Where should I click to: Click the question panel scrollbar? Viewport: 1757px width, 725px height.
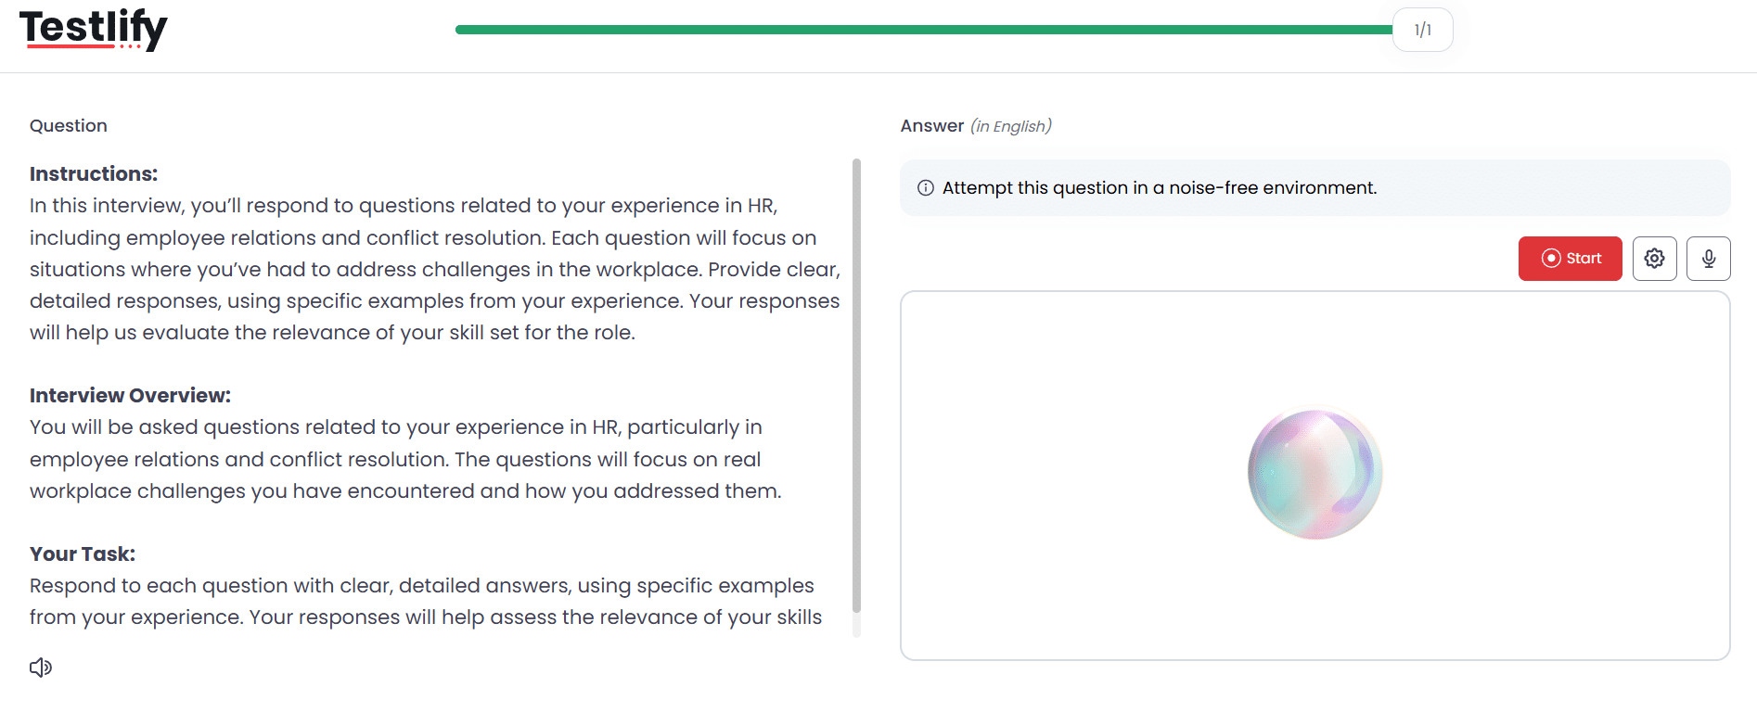point(855,389)
